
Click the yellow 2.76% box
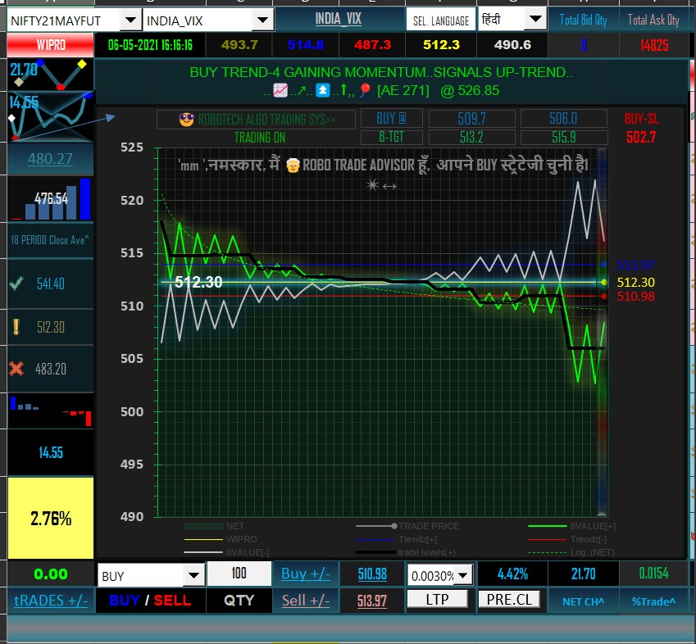[x=51, y=518]
